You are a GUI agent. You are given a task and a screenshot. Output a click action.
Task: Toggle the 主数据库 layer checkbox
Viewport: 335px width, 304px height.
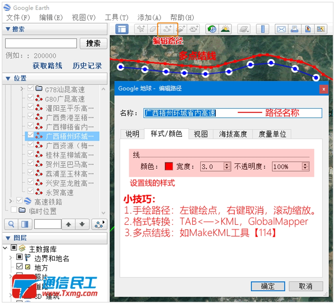click(14, 248)
